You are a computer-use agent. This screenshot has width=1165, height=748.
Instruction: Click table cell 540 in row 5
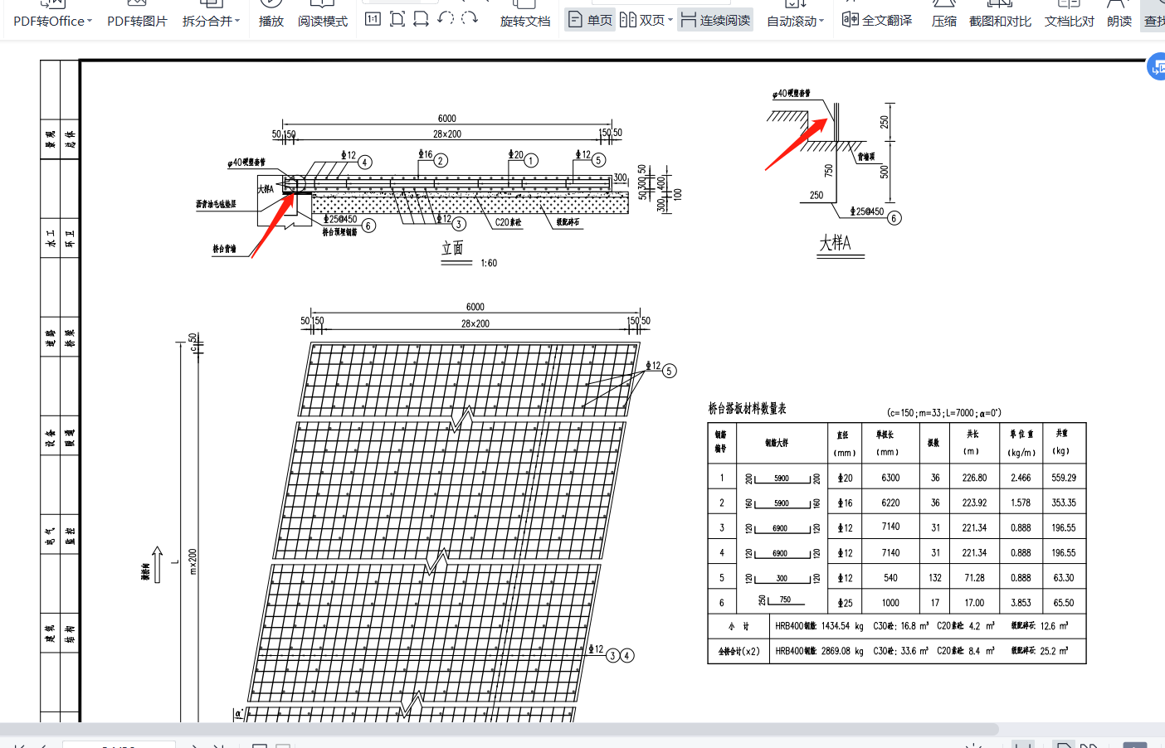[890, 578]
